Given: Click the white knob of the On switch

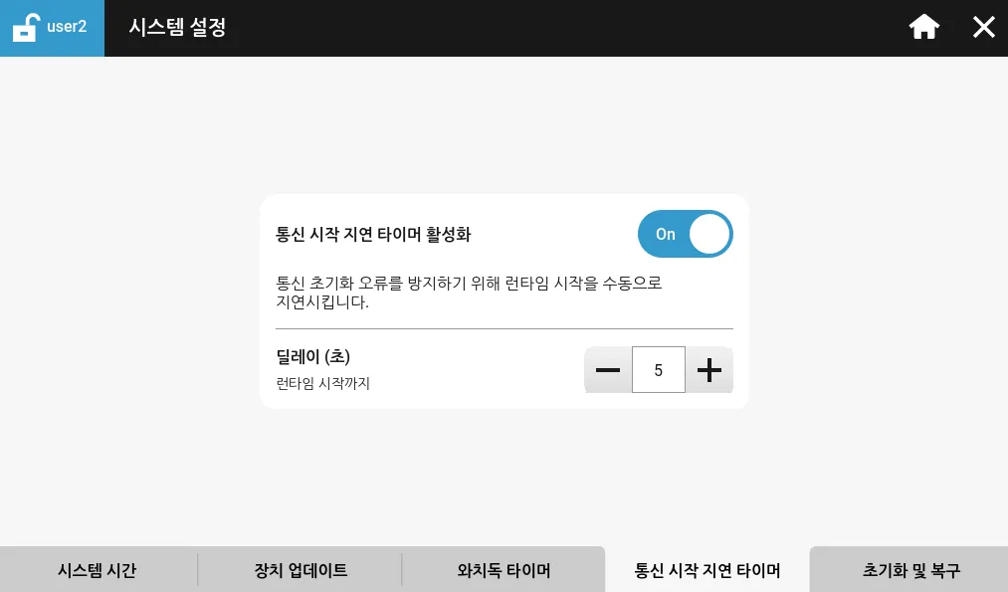Looking at the screenshot, I should coord(709,235).
